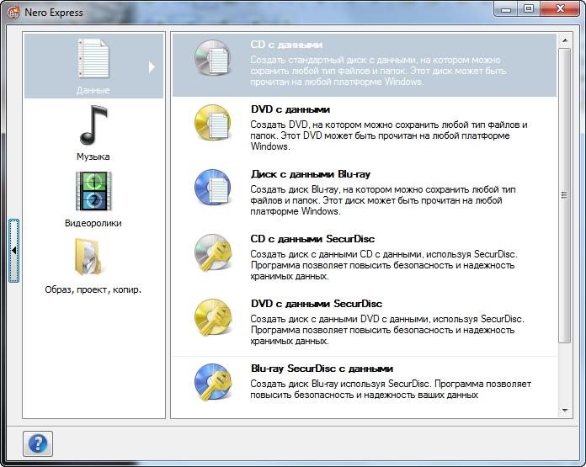Select the DVD с данными title
Screen dimensions: 586x467
[x=290, y=109]
